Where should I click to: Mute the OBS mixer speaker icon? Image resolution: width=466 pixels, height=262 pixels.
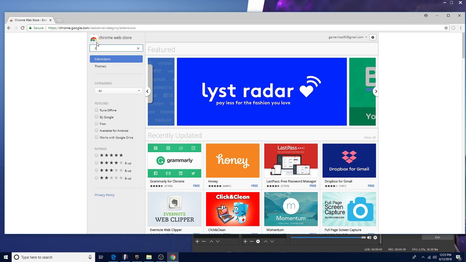click(x=369, y=238)
